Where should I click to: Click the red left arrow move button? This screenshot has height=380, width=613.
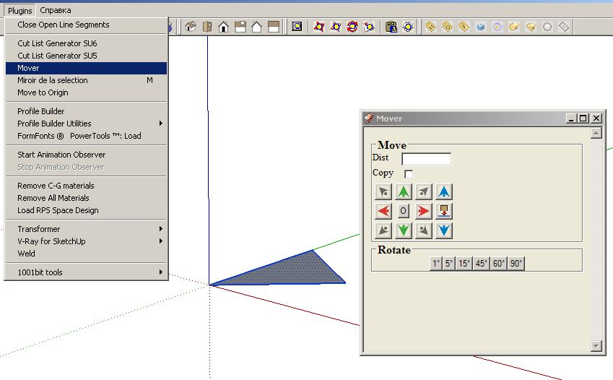pyautogui.click(x=383, y=211)
